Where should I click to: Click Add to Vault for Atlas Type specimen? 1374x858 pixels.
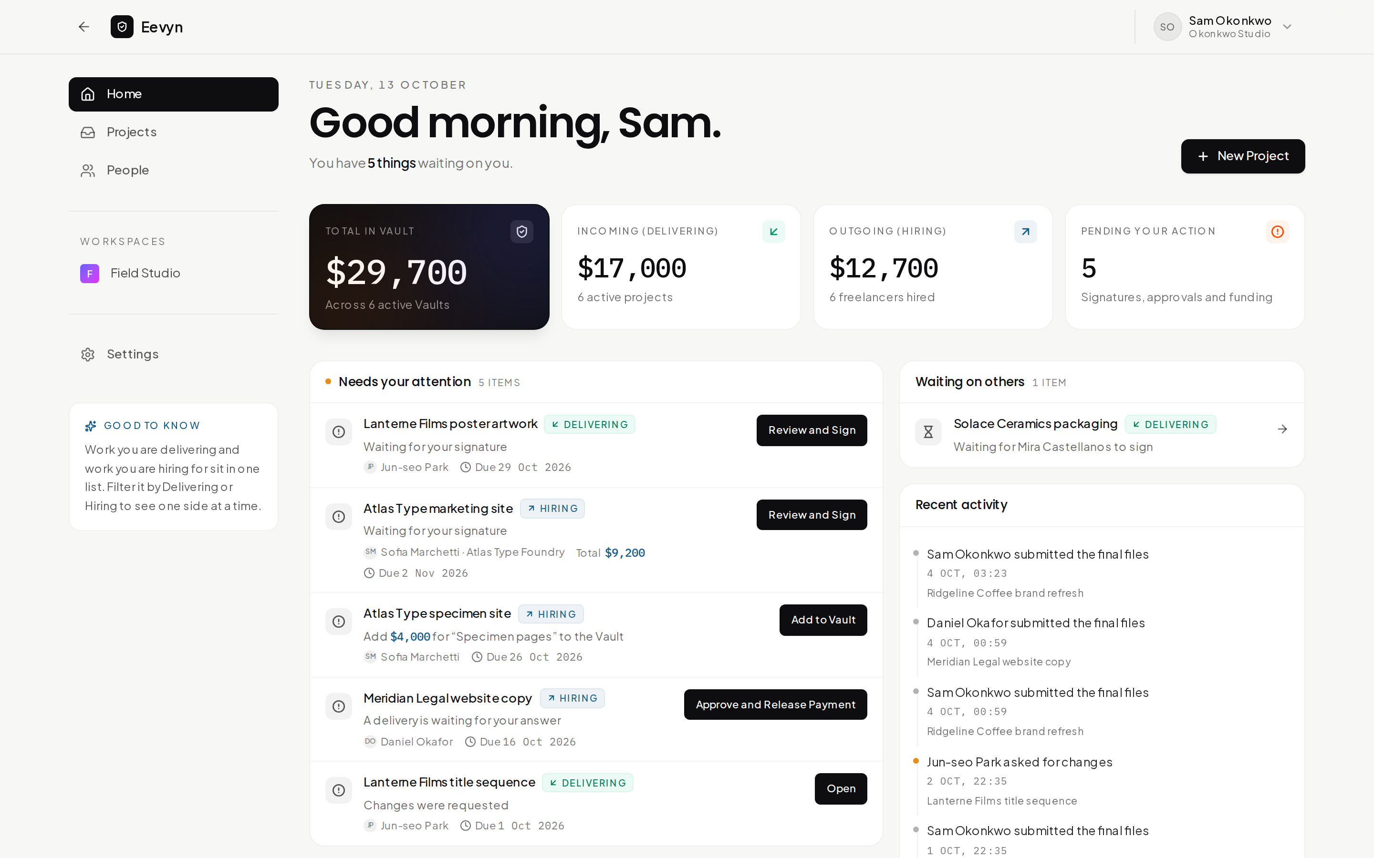(x=822, y=620)
